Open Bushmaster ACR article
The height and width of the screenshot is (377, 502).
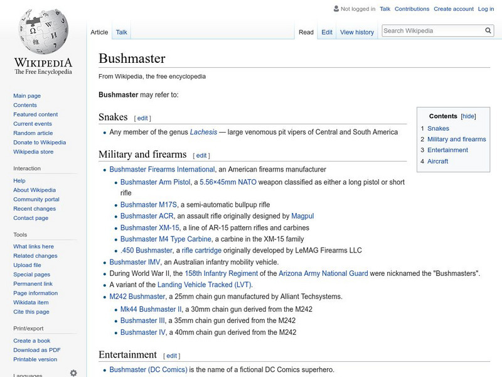coord(147,216)
